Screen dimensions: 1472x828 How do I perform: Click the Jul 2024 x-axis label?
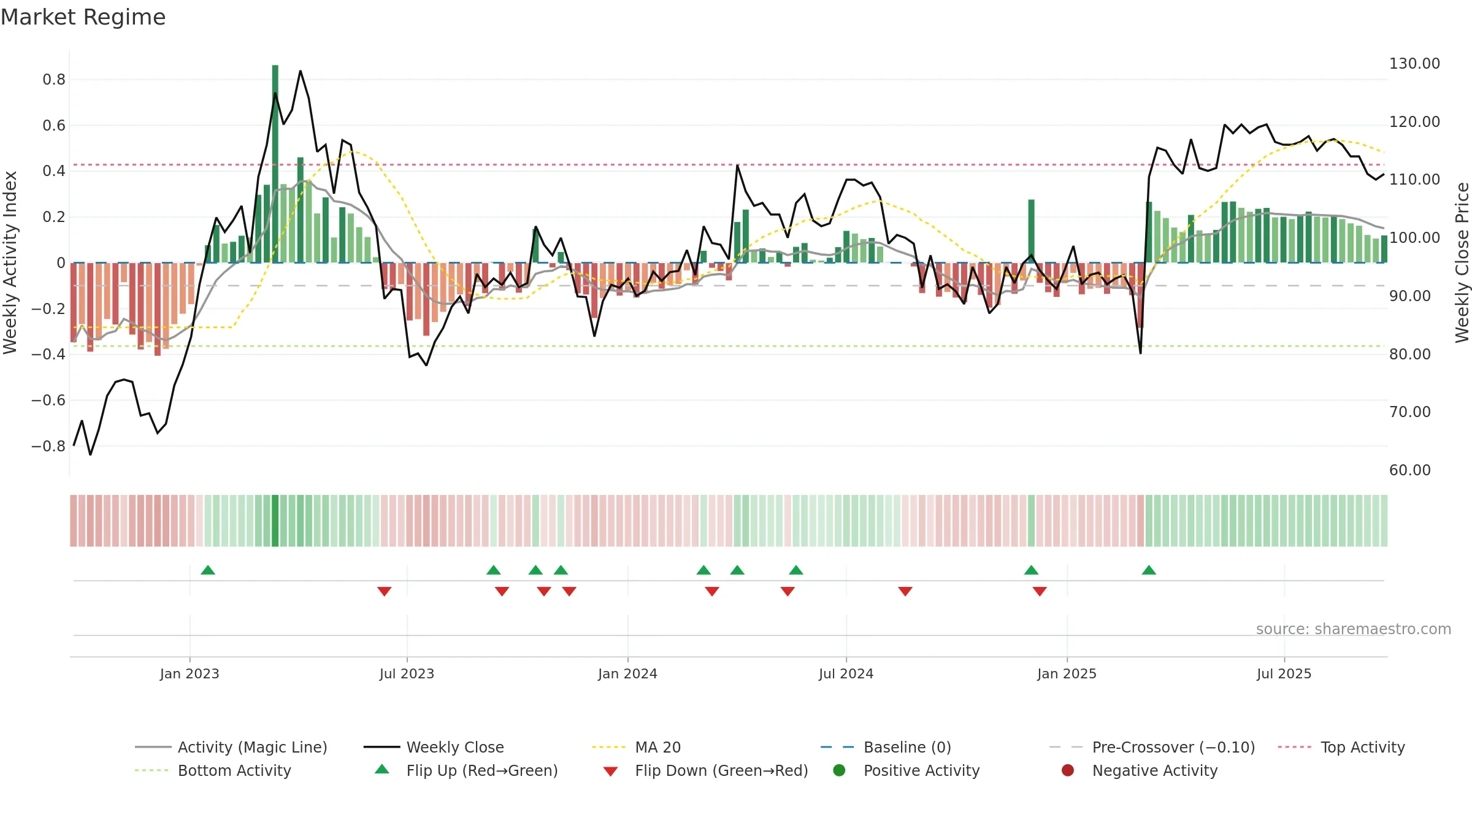846,673
